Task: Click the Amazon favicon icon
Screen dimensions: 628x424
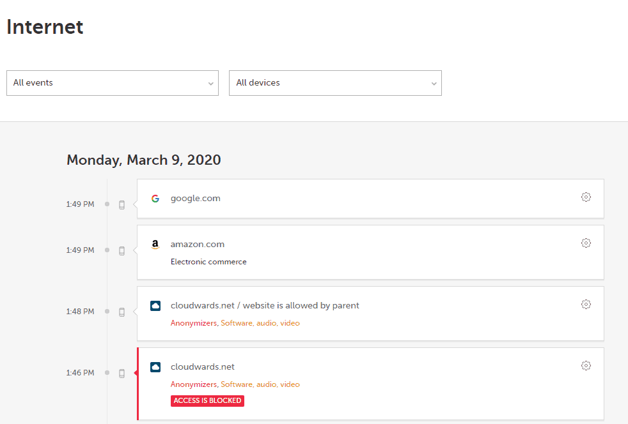Action: 155,245
